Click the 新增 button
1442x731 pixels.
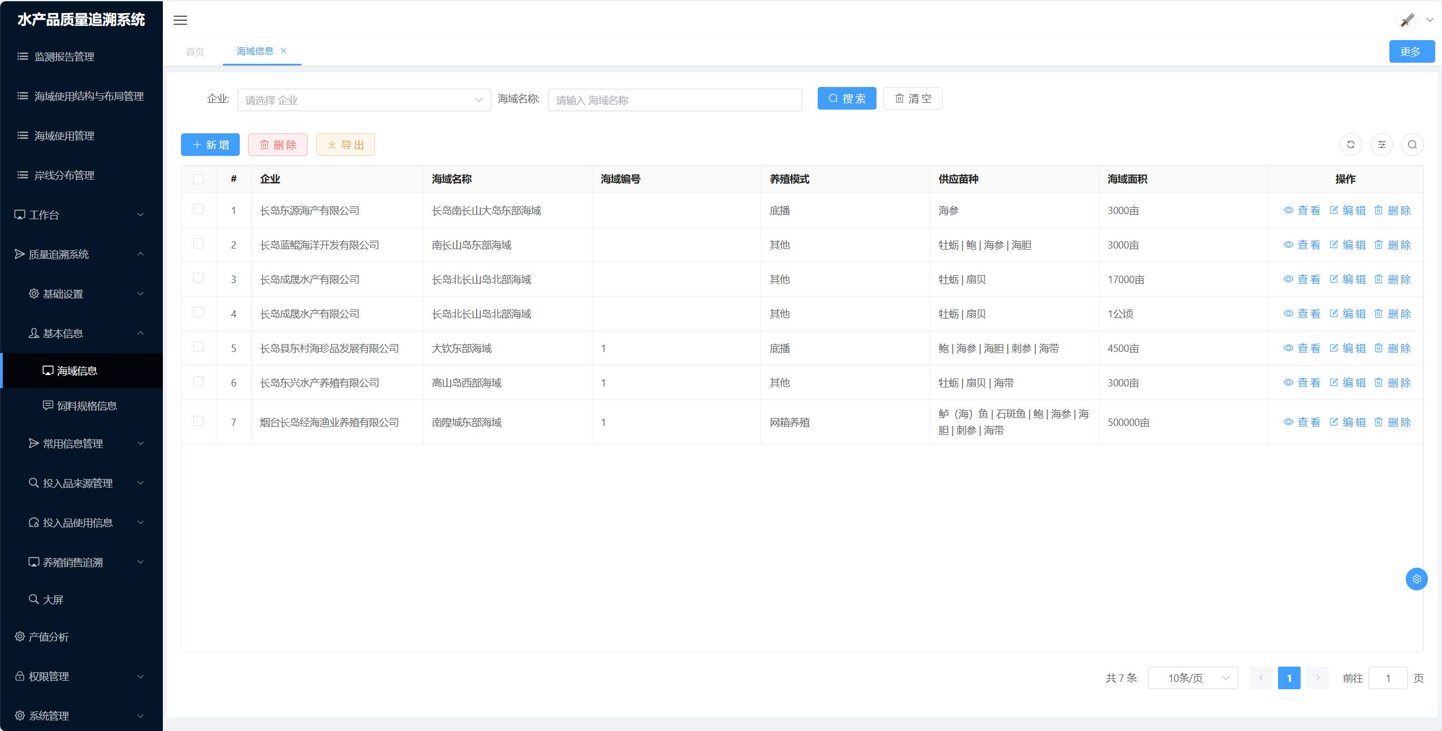(x=210, y=145)
